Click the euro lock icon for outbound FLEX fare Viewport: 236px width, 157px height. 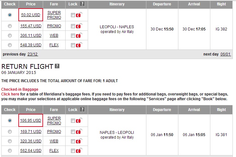pos(78,45)
